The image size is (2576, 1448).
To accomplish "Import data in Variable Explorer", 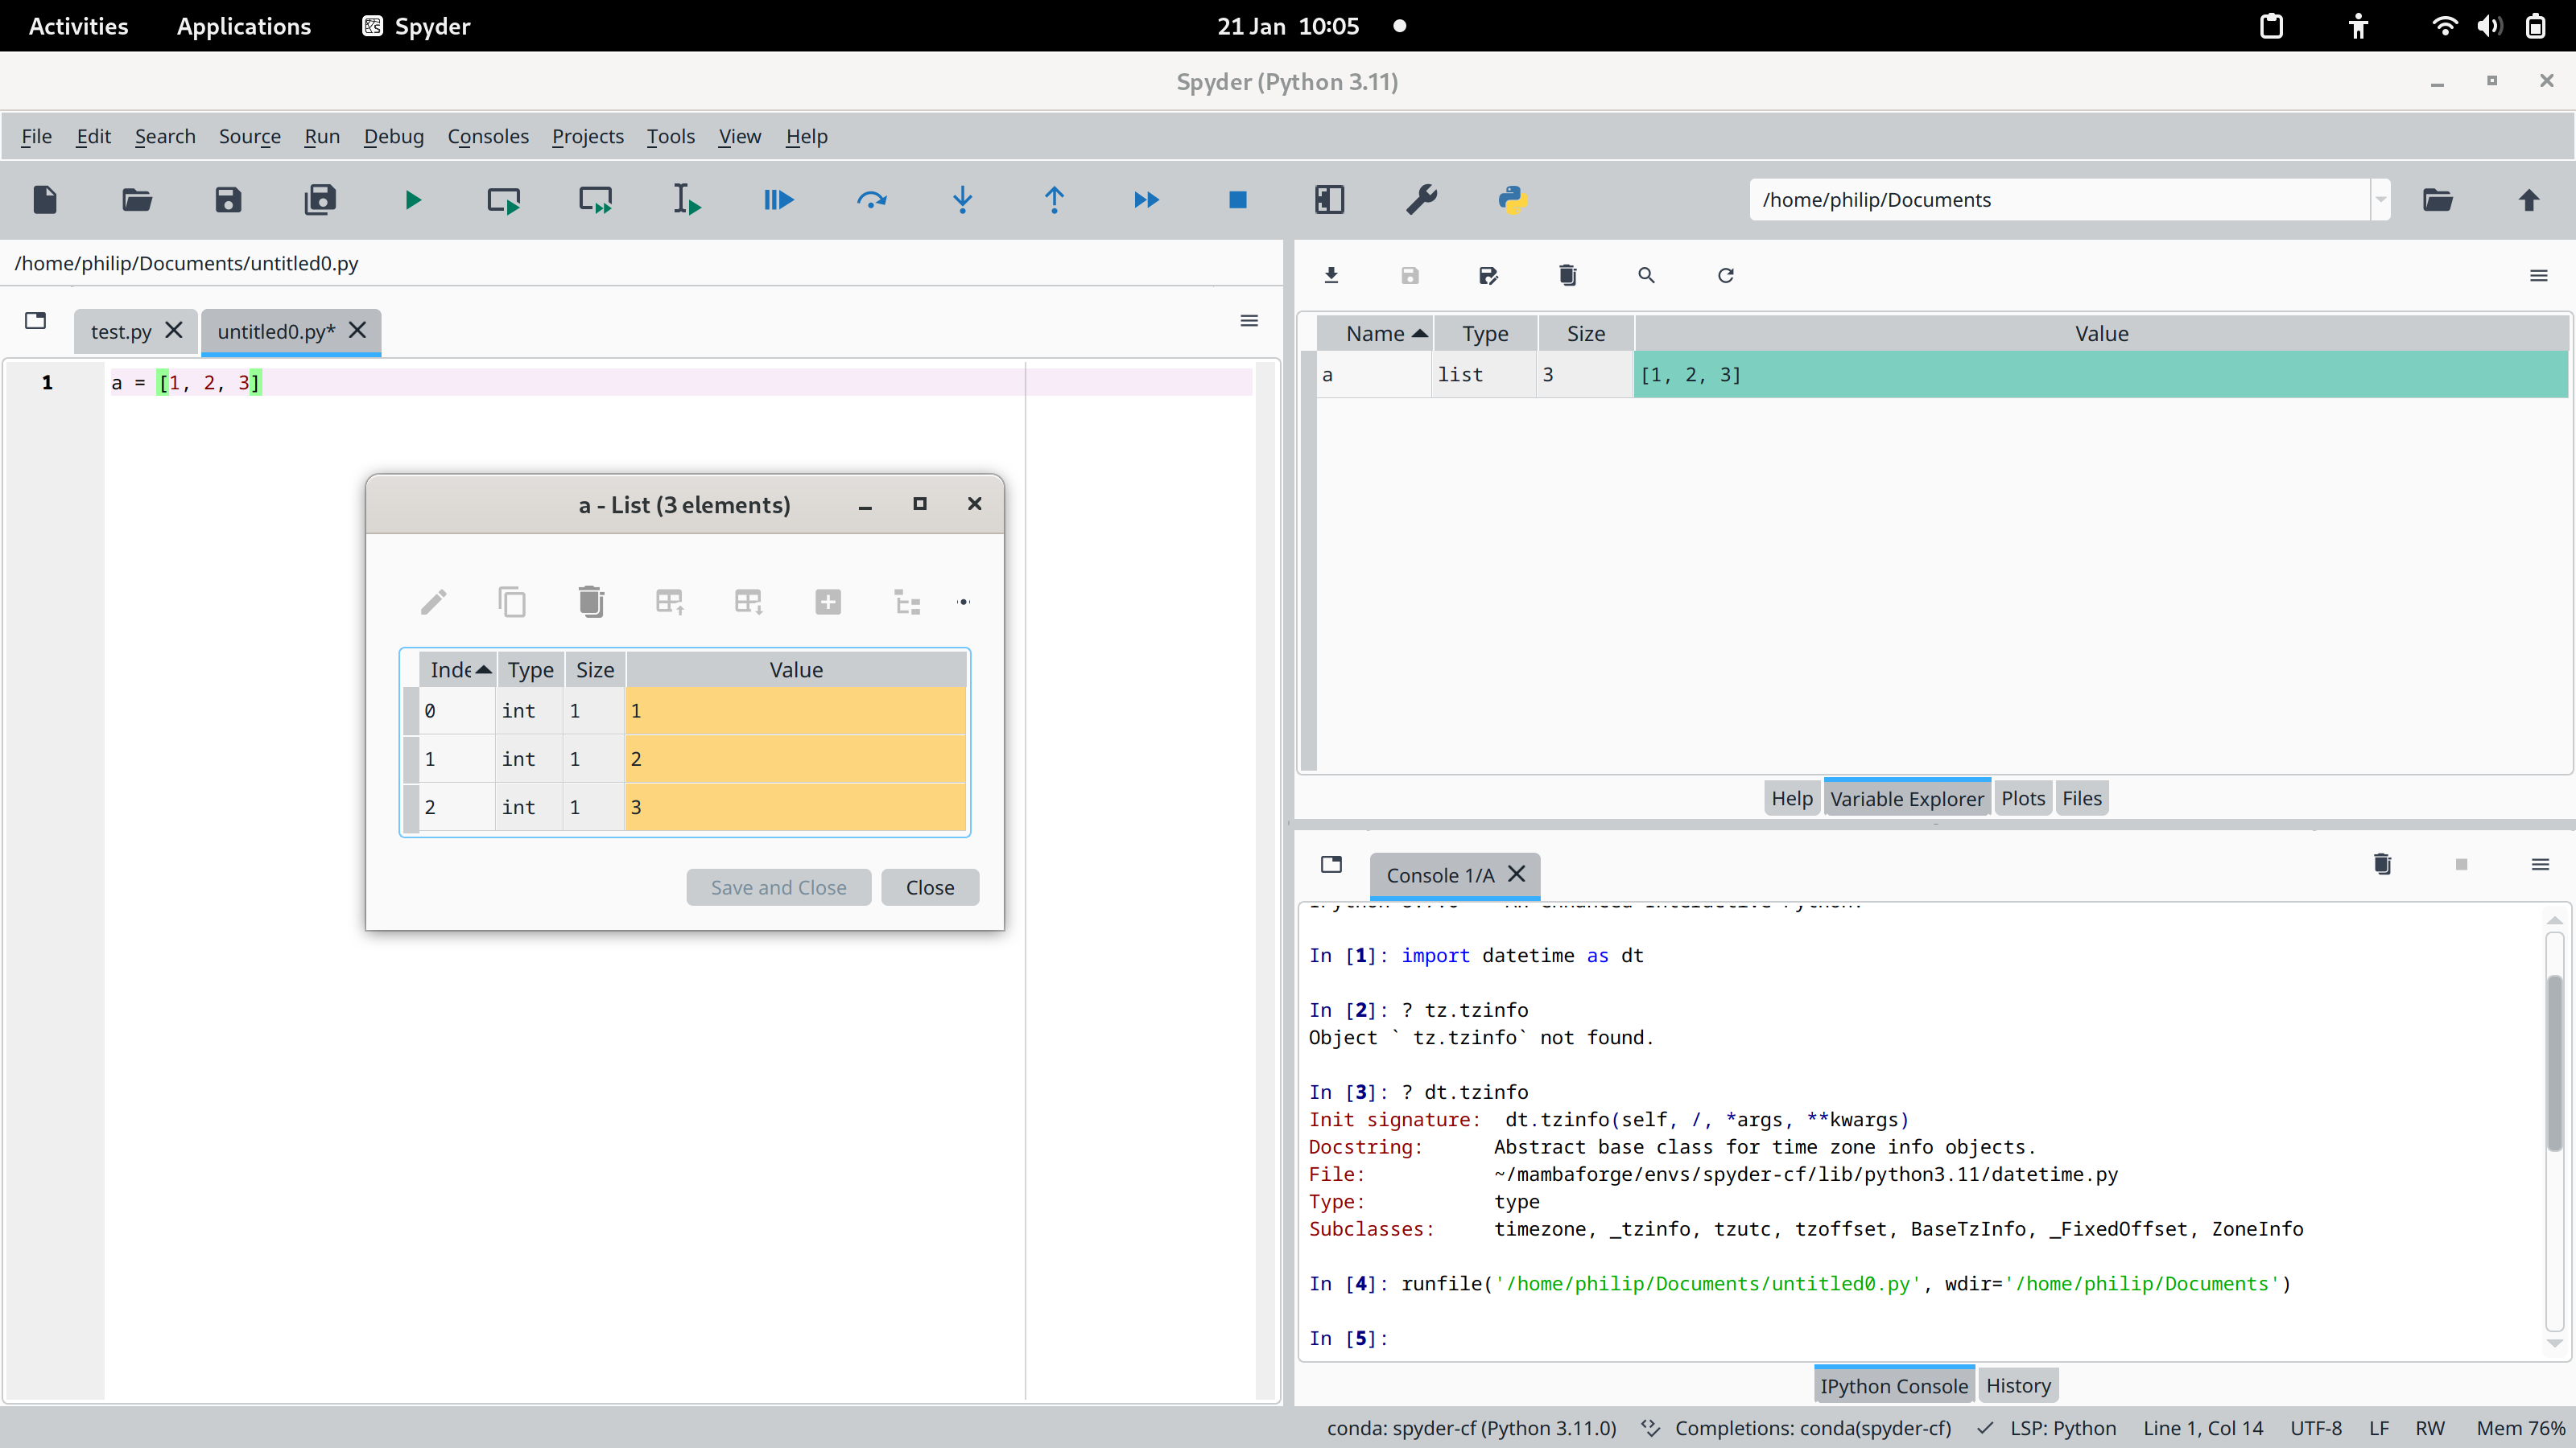I will [x=1331, y=275].
